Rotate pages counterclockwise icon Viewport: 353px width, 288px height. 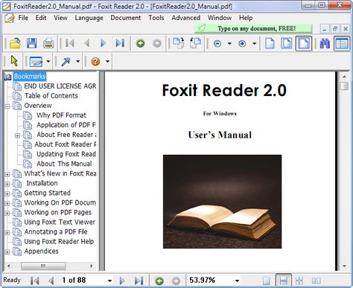click(x=195, y=43)
